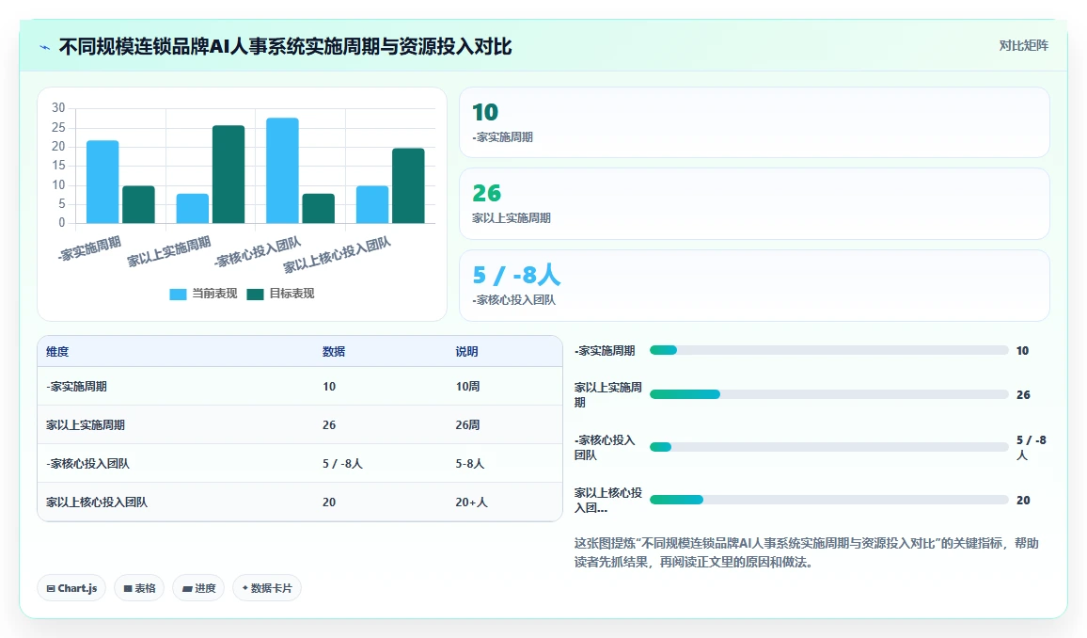Click the 30 tick on the chart y-axis
1087x638 pixels.
[x=58, y=108]
